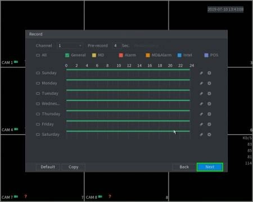Click the Kb/S bitrate header
This screenshot has width=253, height=202.
247,138
